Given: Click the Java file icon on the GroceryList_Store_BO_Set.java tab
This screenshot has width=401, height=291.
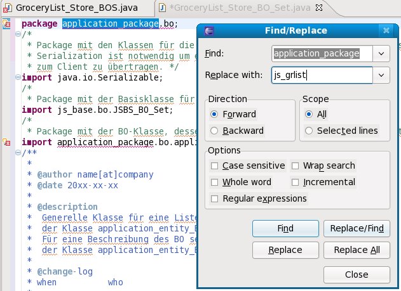Looking at the screenshot, I should [x=163, y=8].
